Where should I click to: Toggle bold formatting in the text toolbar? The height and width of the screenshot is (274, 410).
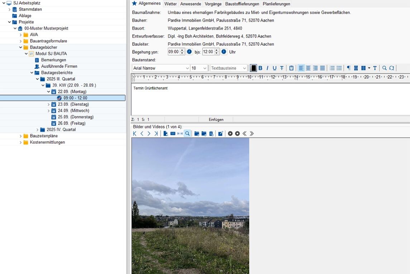261,68
